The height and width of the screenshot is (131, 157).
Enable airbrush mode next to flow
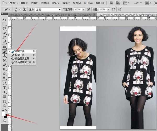(x=113, y=9)
